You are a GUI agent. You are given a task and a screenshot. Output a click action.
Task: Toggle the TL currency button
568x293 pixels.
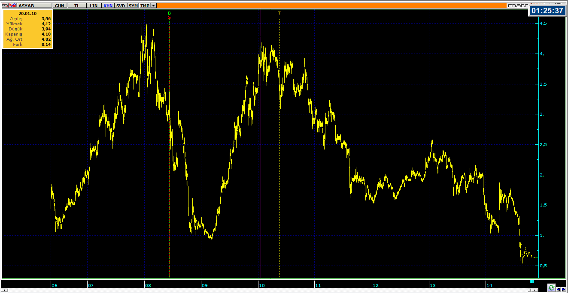tap(77, 6)
